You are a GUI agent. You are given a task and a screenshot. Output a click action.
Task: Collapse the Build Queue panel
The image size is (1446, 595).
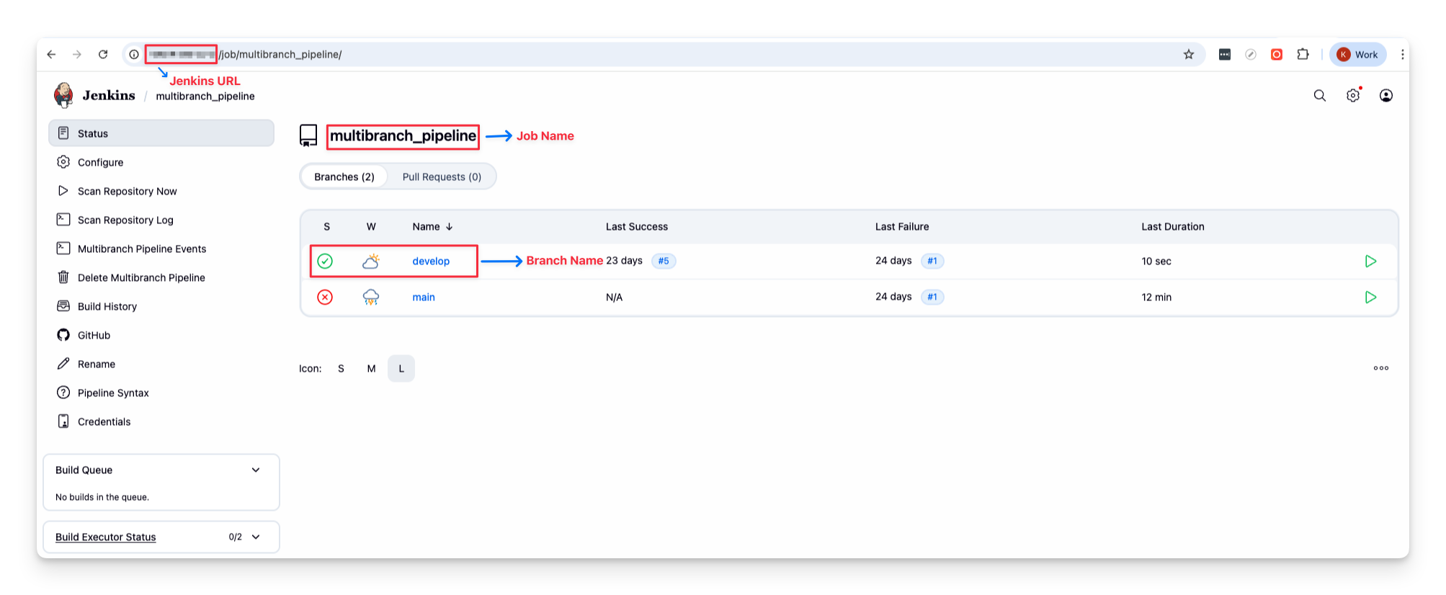tap(256, 470)
